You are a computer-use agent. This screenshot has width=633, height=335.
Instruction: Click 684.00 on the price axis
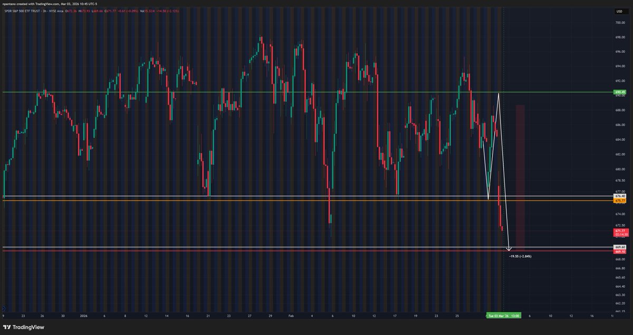620,140
